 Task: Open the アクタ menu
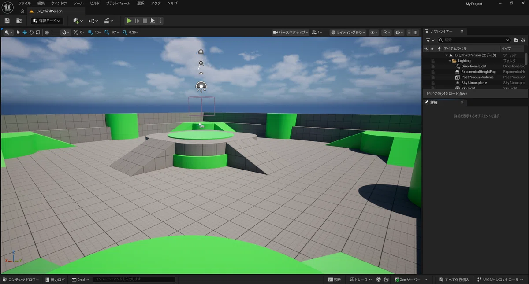[156, 3]
